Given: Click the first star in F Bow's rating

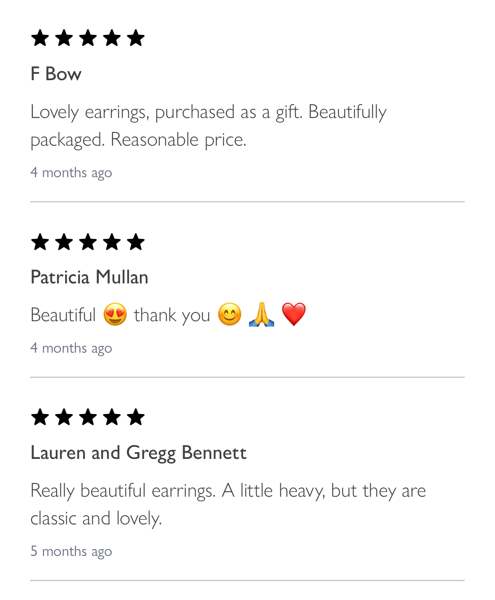Looking at the screenshot, I should click(40, 38).
